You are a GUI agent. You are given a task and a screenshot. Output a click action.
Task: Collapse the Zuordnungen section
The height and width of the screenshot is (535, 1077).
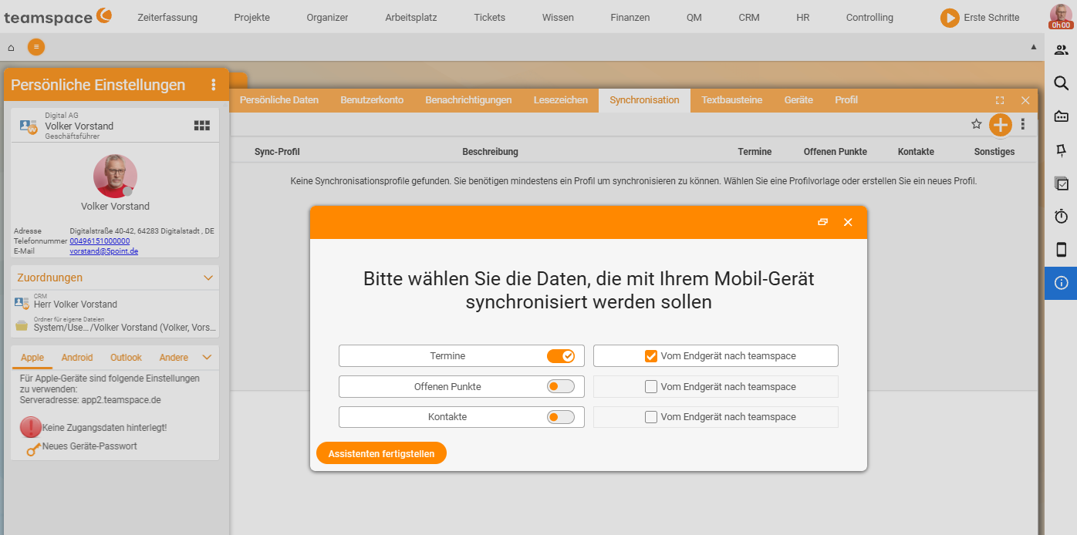pyautogui.click(x=208, y=278)
